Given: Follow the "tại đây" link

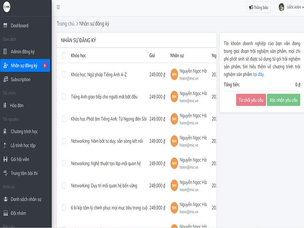Looking at the screenshot, I should 258,74.
